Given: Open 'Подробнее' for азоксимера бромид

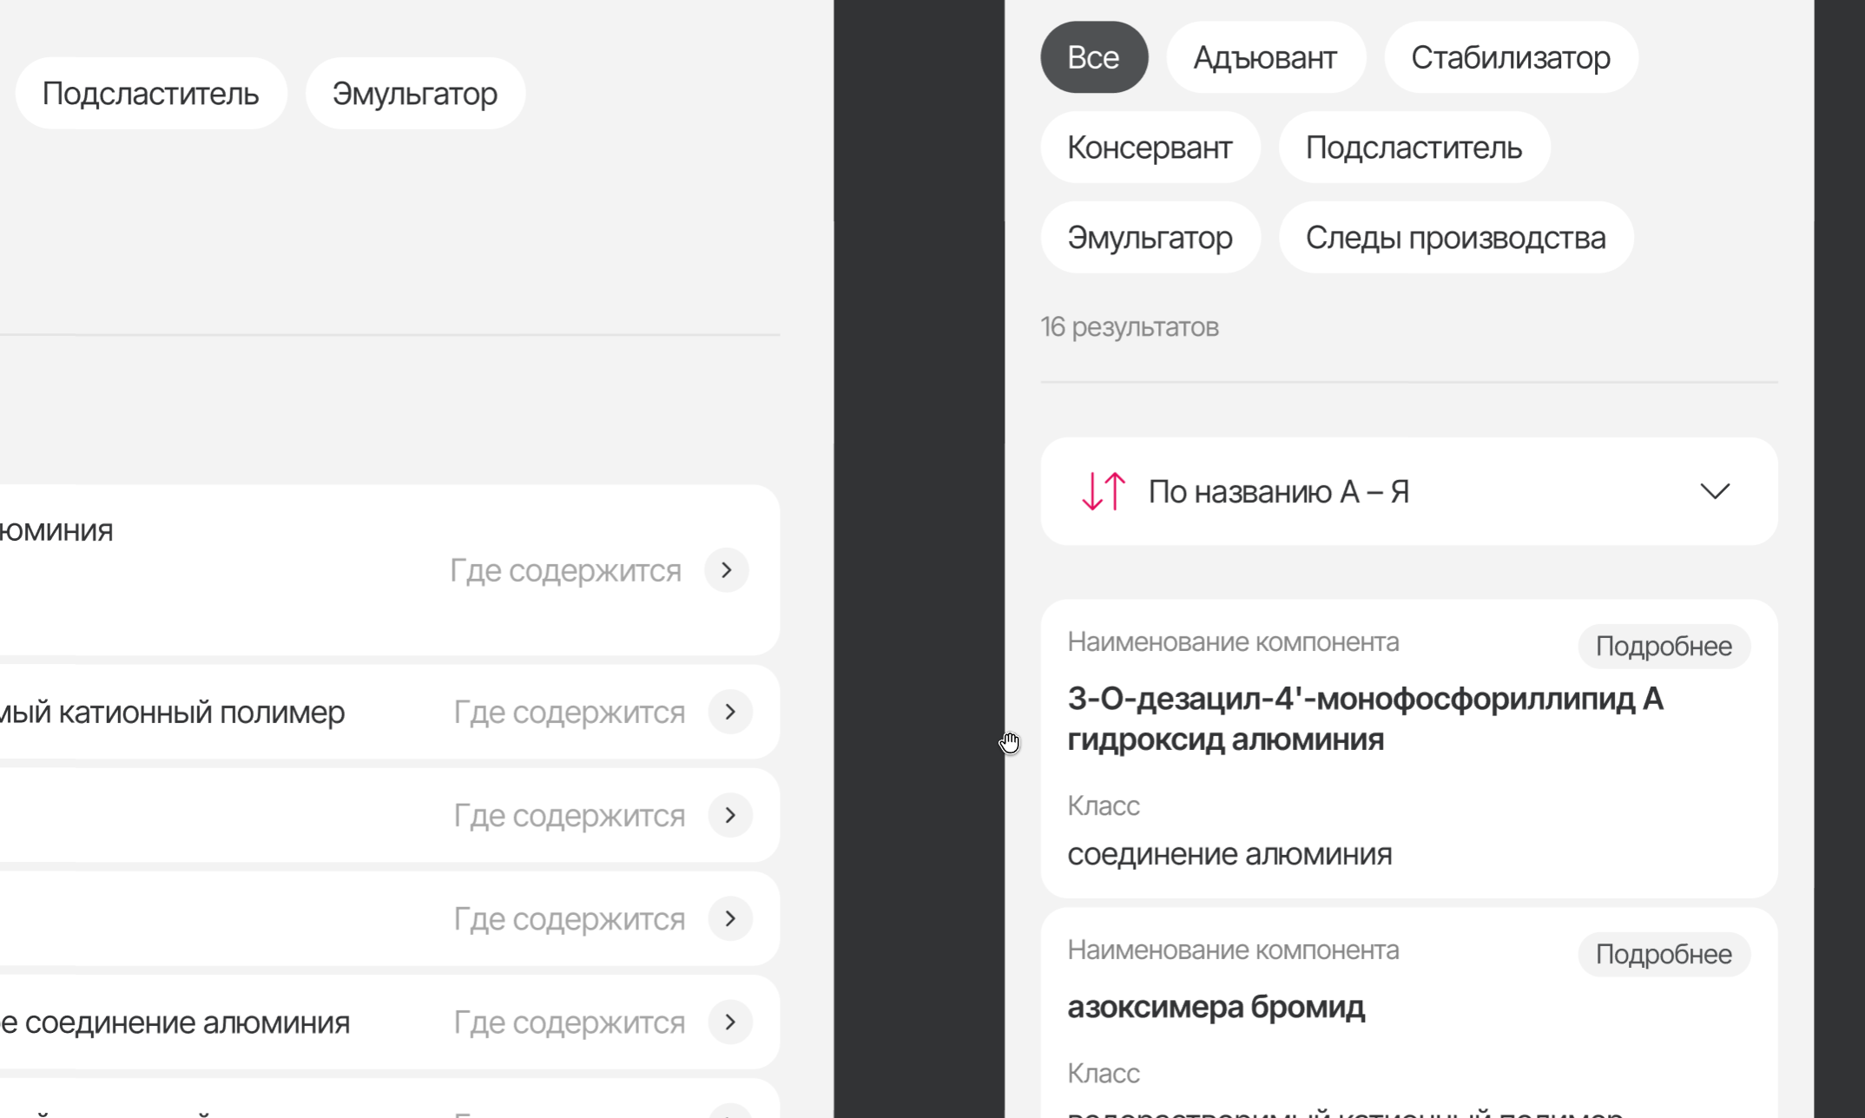Looking at the screenshot, I should (1663, 954).
